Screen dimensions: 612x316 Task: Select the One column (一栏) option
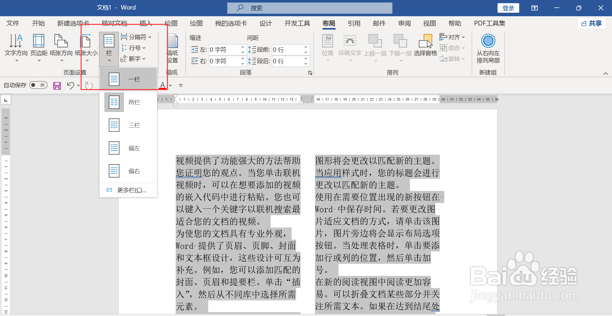128,79
